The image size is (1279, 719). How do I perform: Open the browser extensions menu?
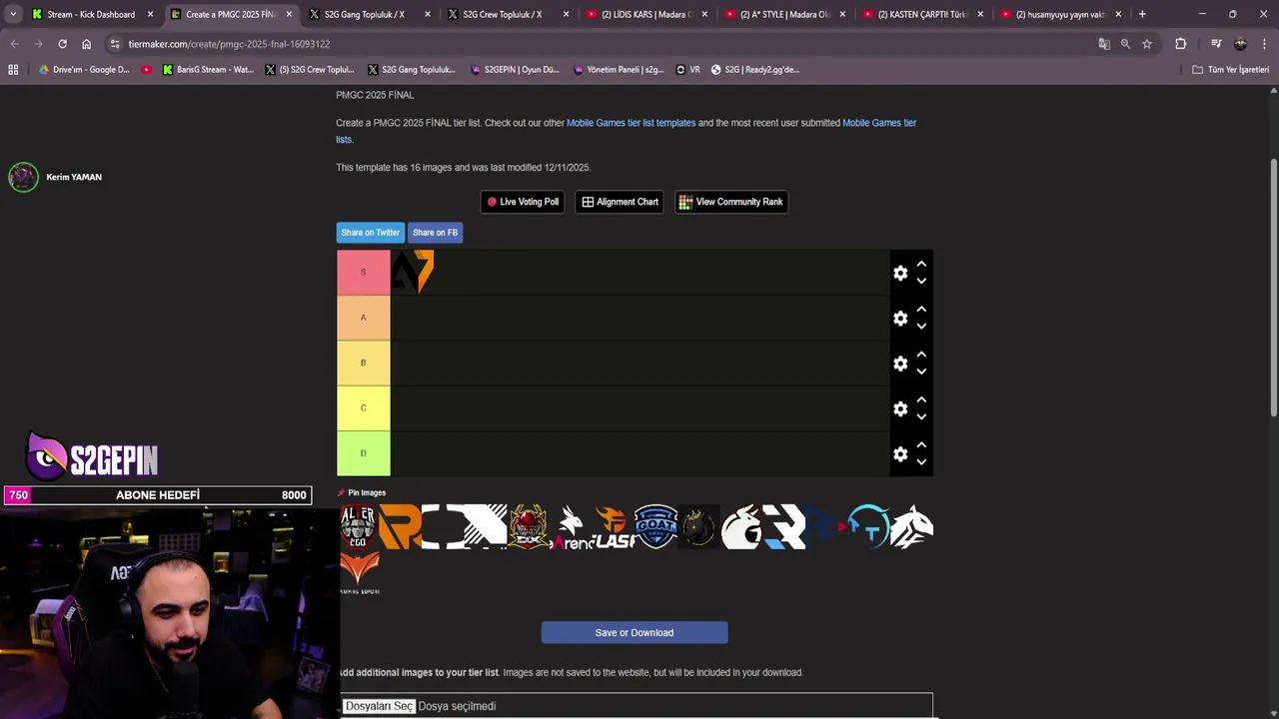tap(1180, 44)
